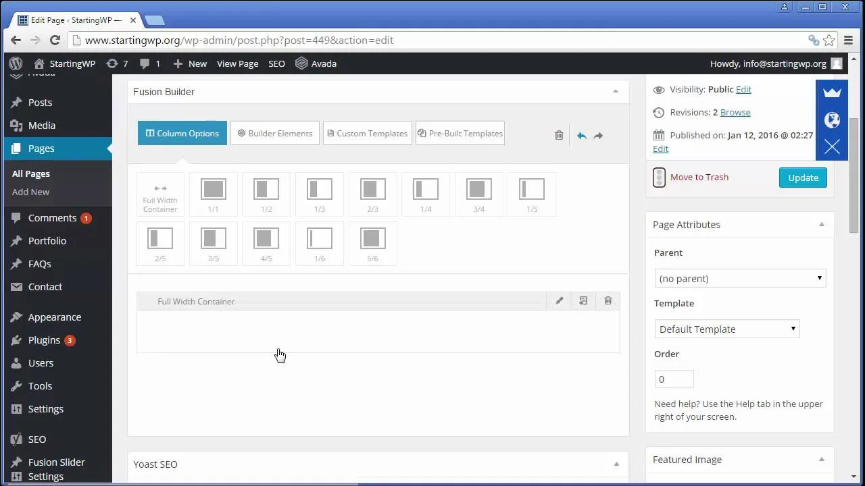The width and height of the screenshot is (865, 486).
Task: Select the 2/3 column layout
Action: click(x=372, y=194)
